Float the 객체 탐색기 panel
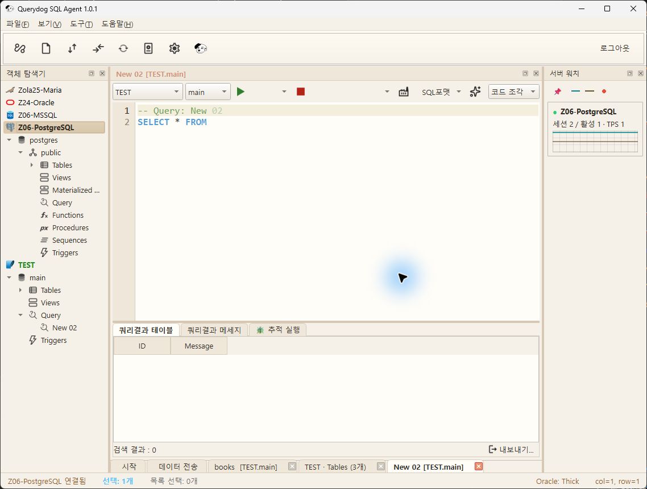 point(92,73)
